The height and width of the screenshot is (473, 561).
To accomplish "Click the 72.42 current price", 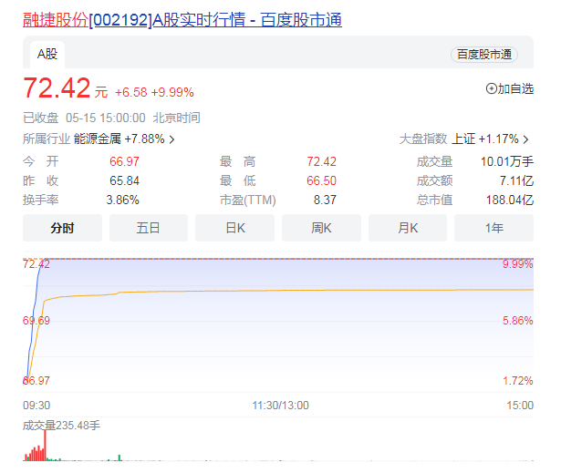I will [57, 89].
